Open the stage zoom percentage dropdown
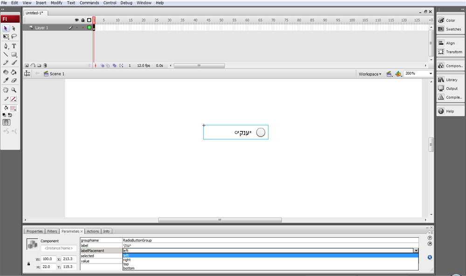Viewport: 466px width, 276px height. tap(430, 74)
